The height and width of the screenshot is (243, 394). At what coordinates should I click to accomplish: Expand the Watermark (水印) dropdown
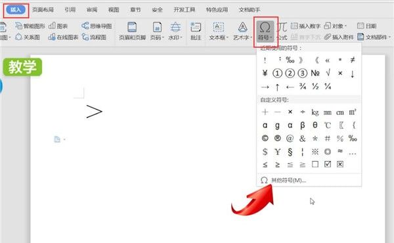(x=175, y=37)
